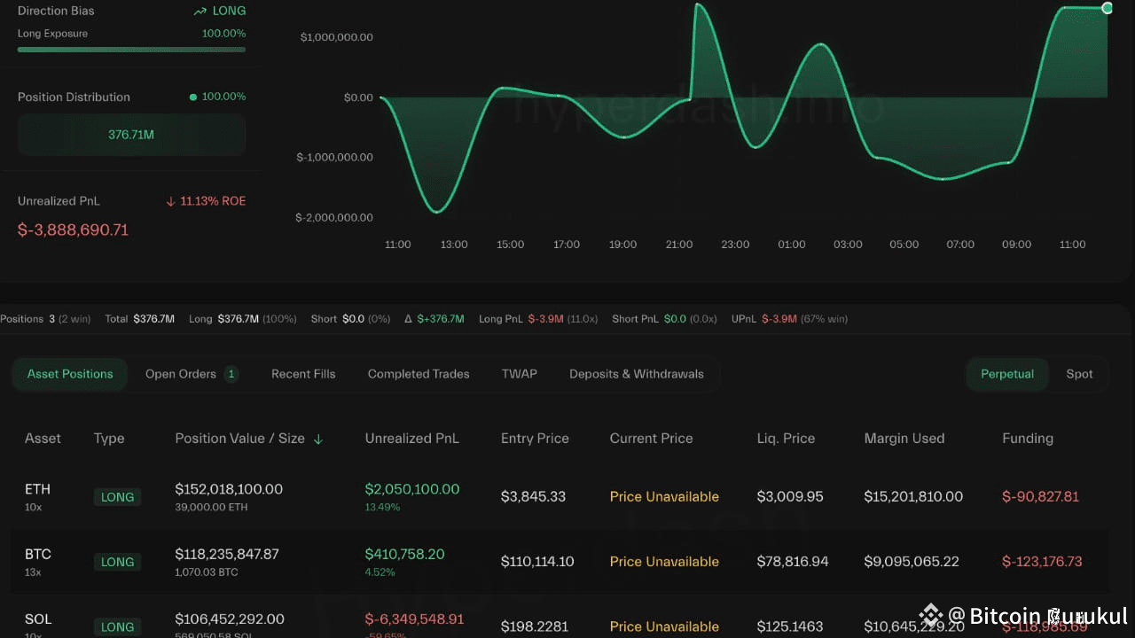Click ETH liquidation price $3,009.95
Screen dimensions: 1135x638
pos(790,496)
